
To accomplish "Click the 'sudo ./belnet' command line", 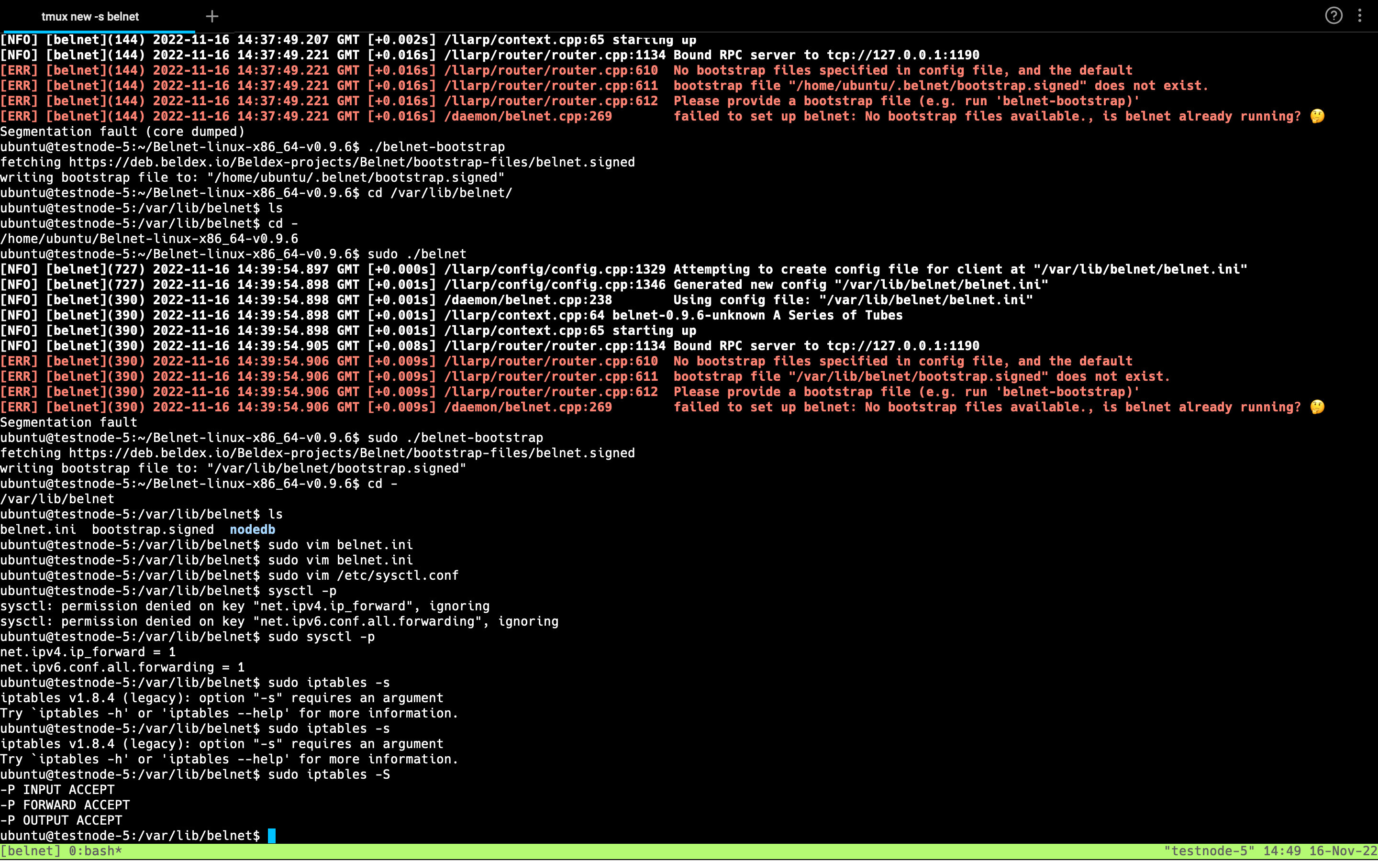I will tap(417, 254).
